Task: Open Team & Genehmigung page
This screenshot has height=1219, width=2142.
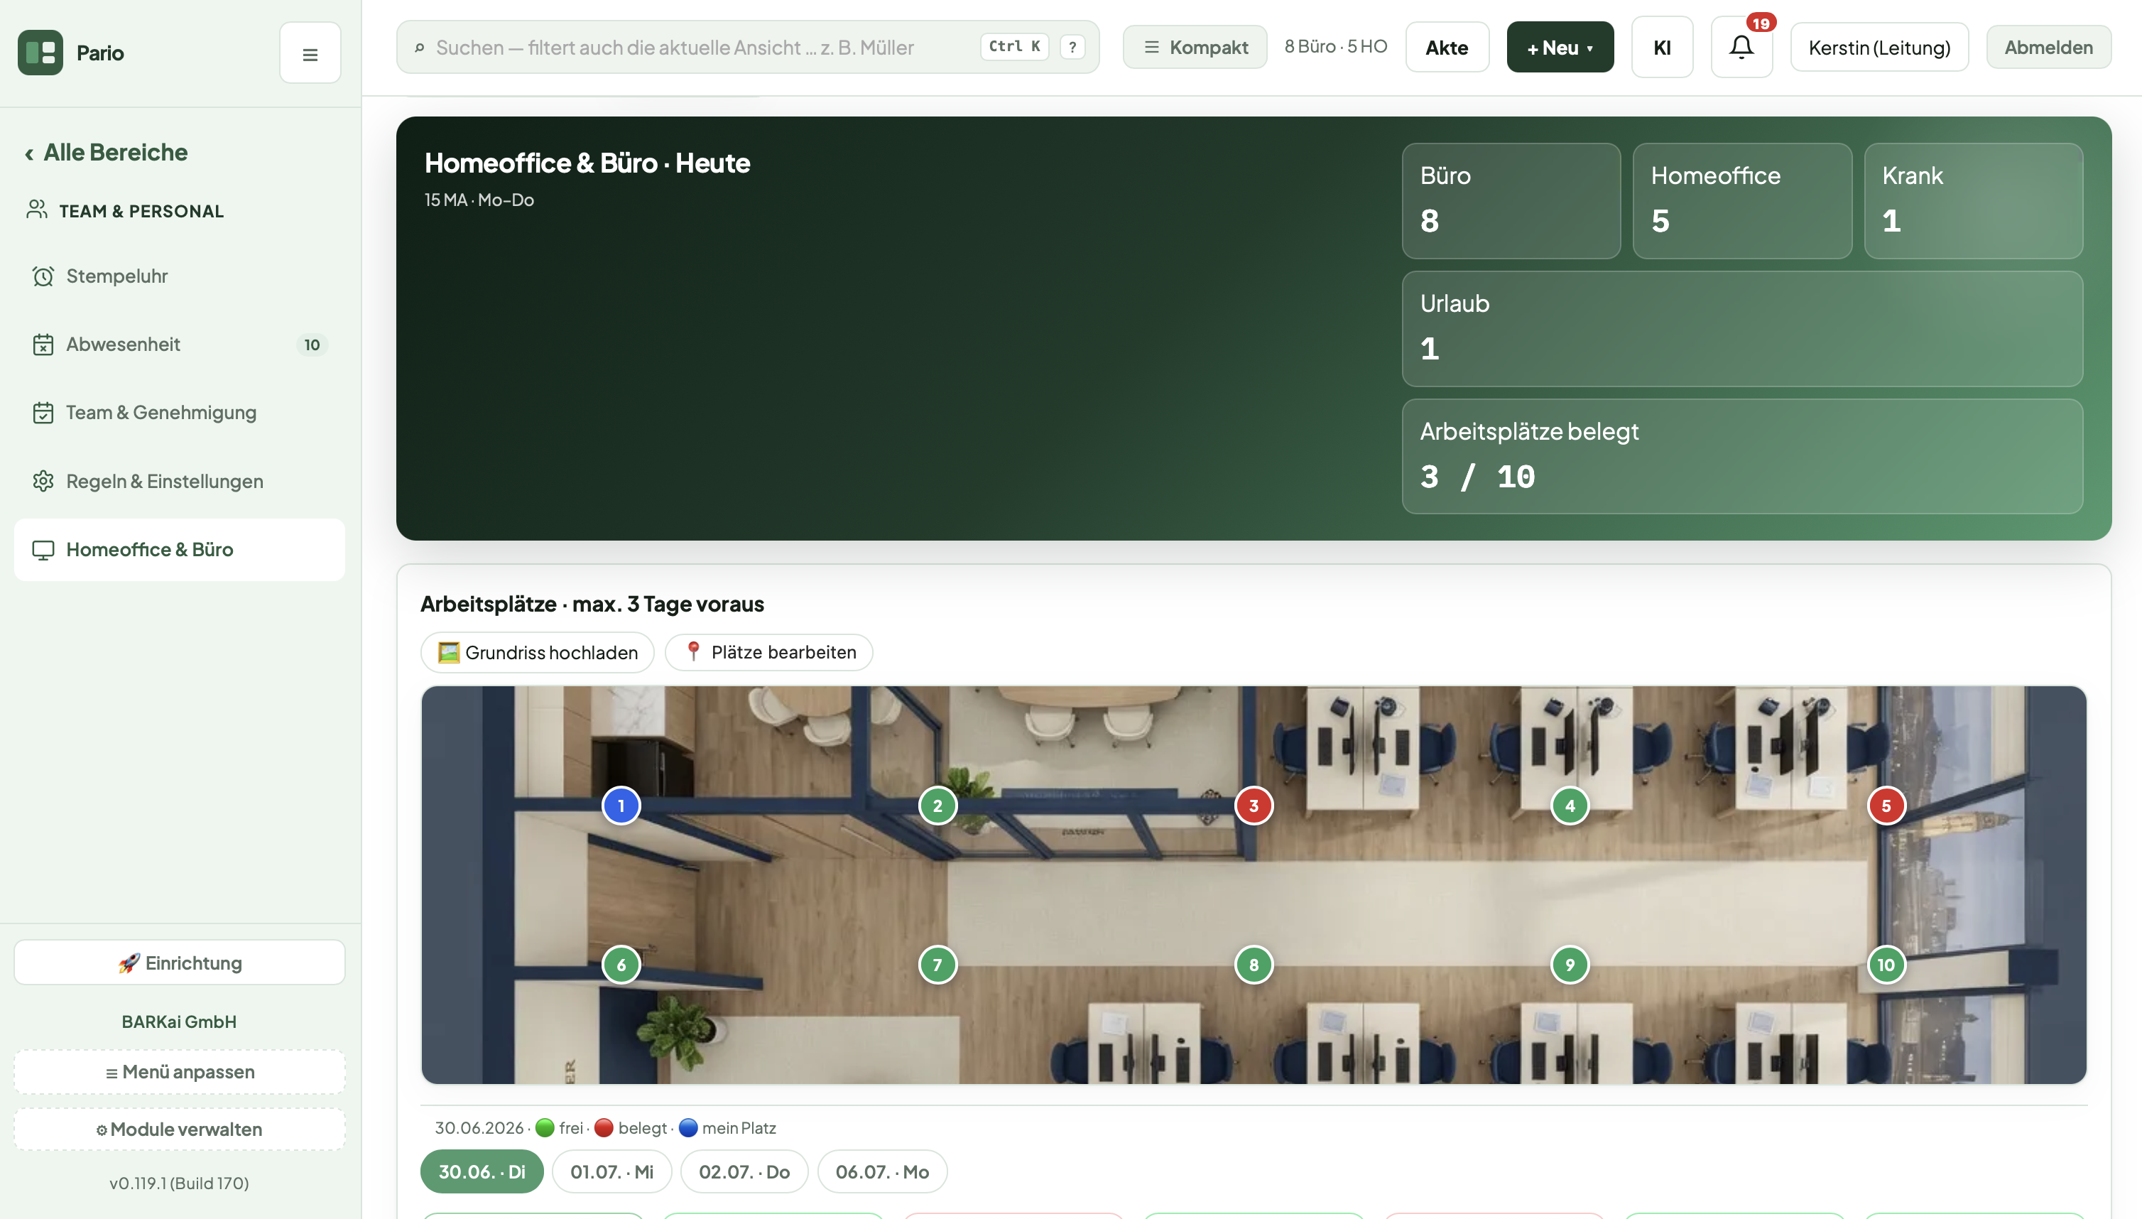Action: click(179, 413)
